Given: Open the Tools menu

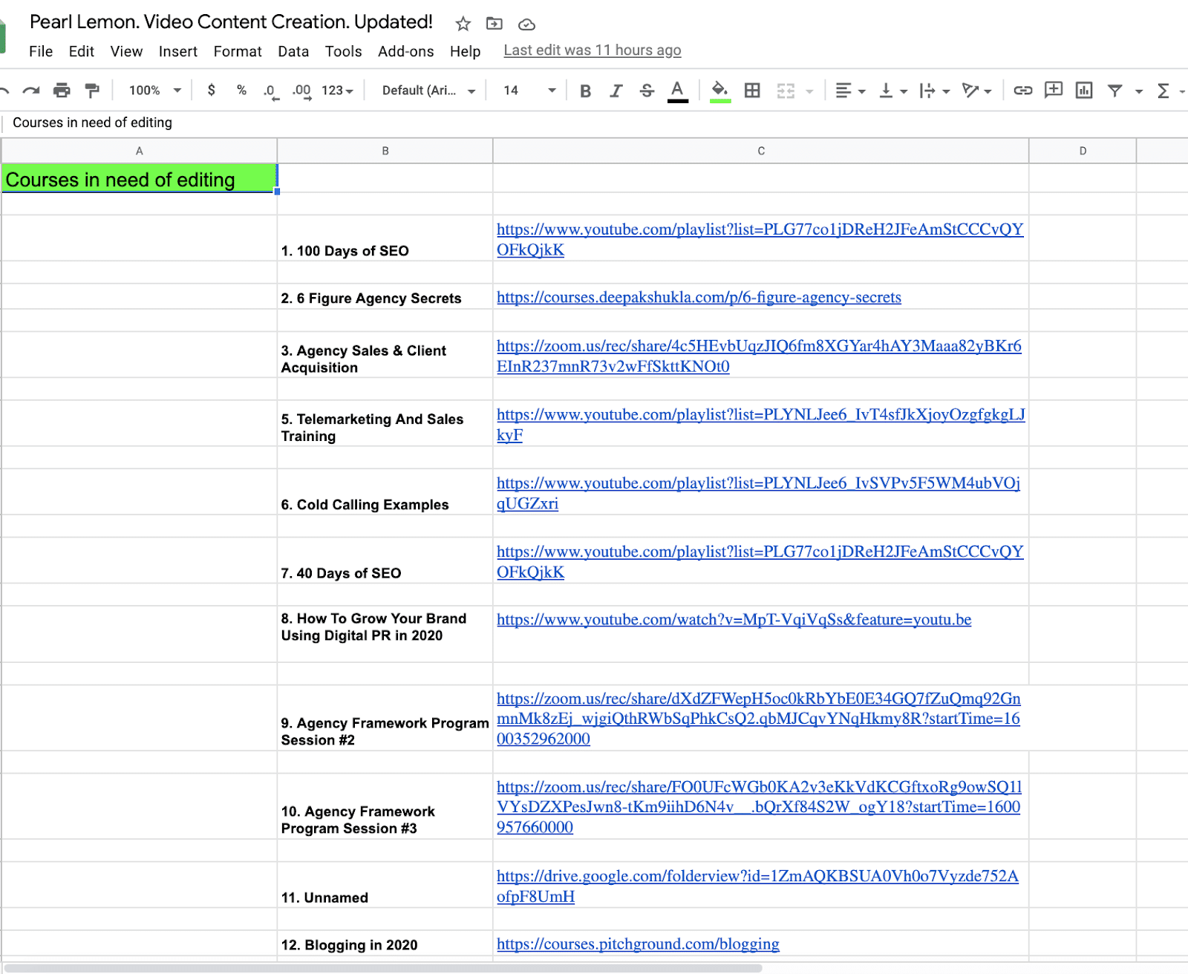Looking at the screenshot, I should (343, 51).
